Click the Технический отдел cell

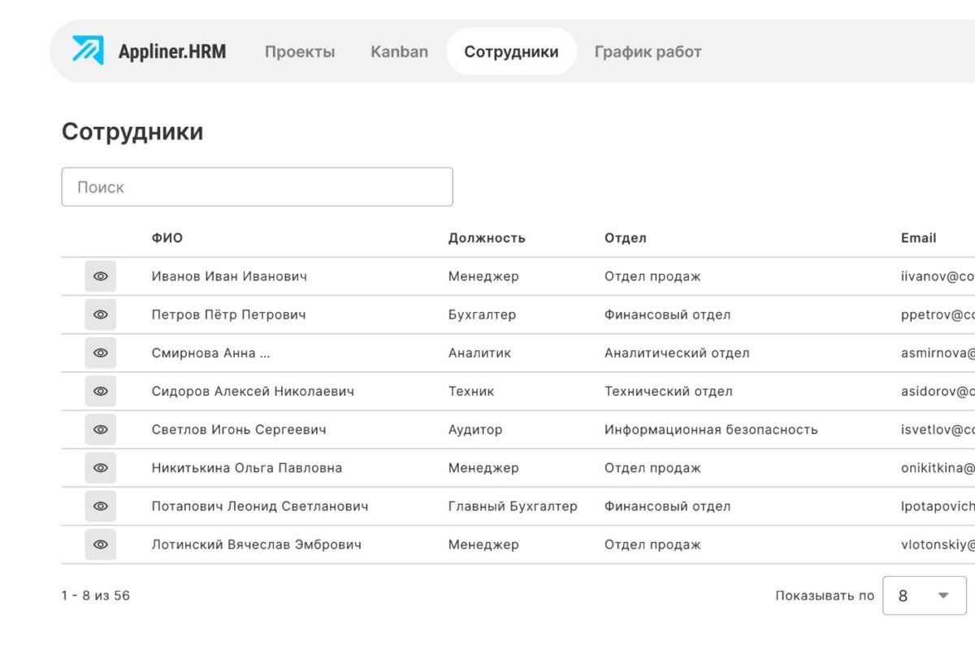[668, 391]
